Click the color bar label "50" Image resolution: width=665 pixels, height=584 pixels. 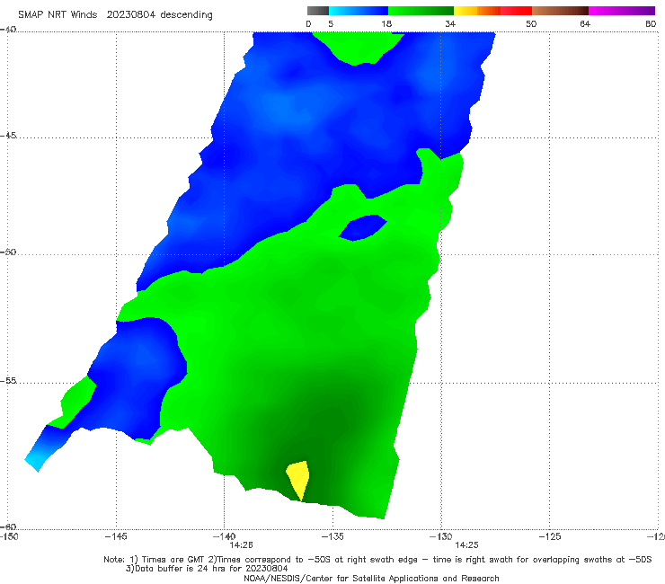click(531, 23)
